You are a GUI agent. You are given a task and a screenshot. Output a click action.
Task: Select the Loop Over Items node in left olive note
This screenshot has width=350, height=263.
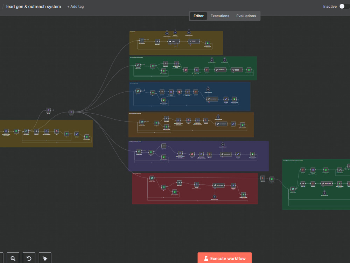click(x=26, y=131)
